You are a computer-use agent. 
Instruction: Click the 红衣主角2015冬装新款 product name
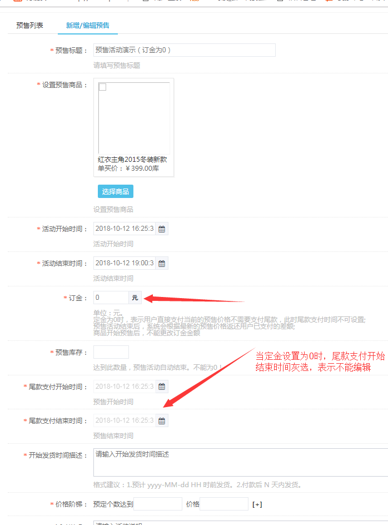[132, 160]
